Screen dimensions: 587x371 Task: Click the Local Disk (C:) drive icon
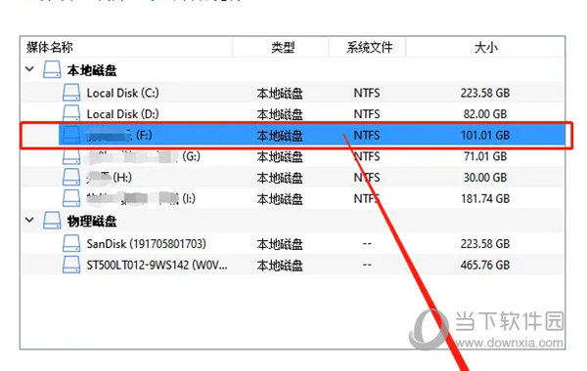tap(71, 93)
